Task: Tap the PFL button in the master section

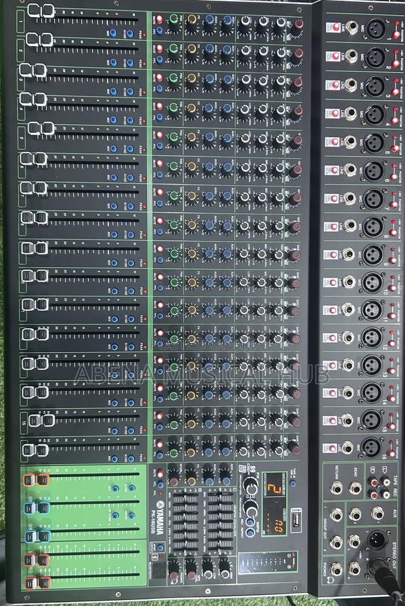Action: [x=159, y=484]
